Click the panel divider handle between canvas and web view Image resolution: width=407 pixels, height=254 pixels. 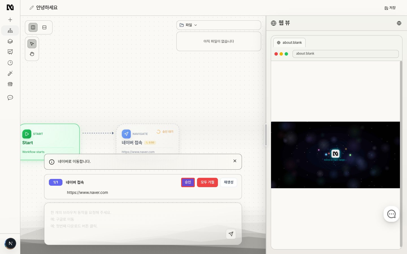point(266,135)
